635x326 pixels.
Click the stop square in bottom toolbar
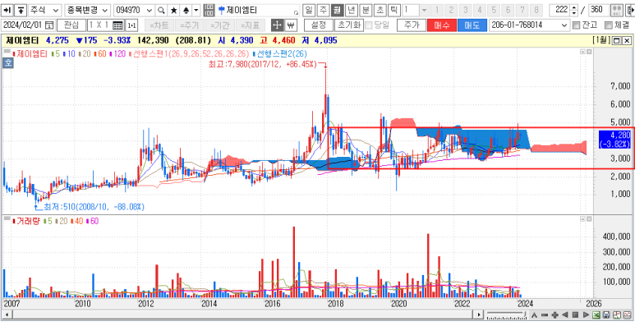(x=576, y=315)
